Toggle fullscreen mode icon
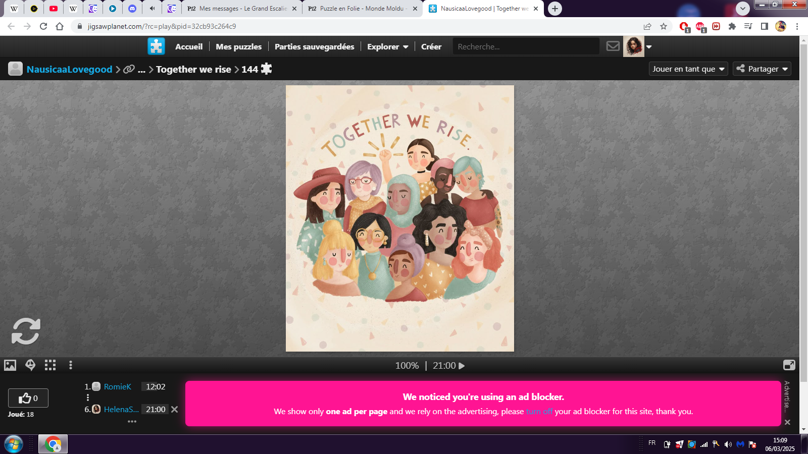 coord(789,365)
